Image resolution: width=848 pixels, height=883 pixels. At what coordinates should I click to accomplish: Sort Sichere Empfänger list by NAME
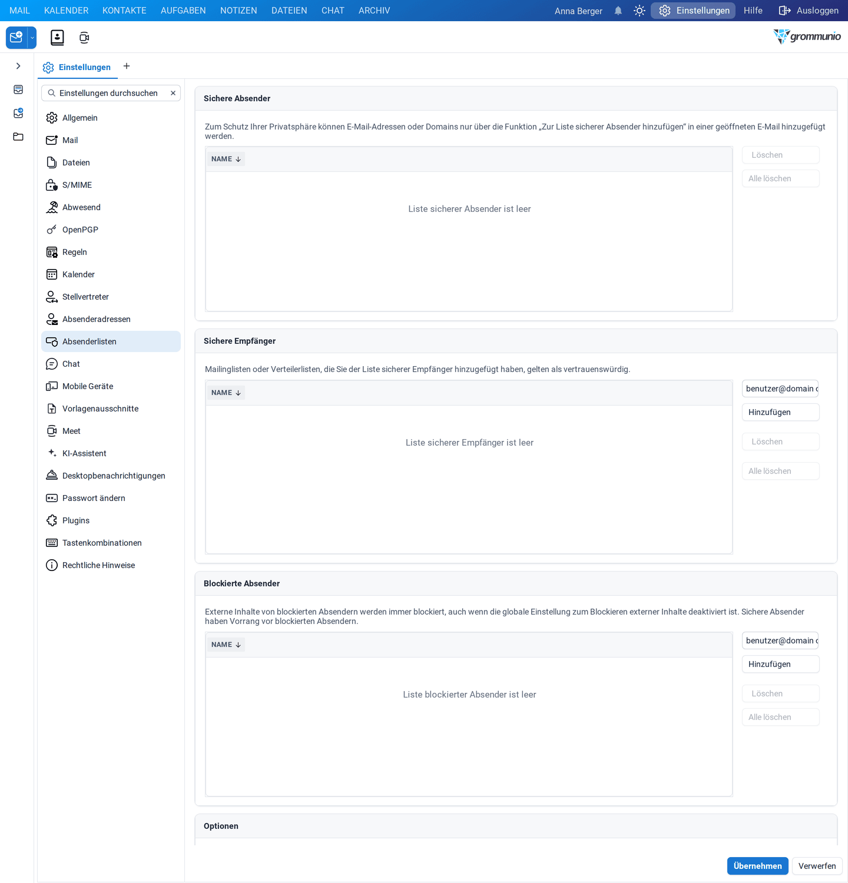tap(226, 393)
